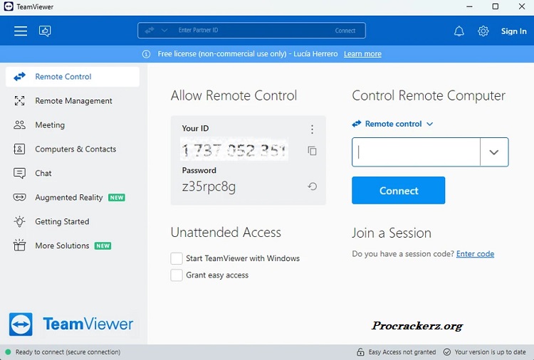Open the Computers & Contacts section

pyautogui.click(x=75, y=149)
